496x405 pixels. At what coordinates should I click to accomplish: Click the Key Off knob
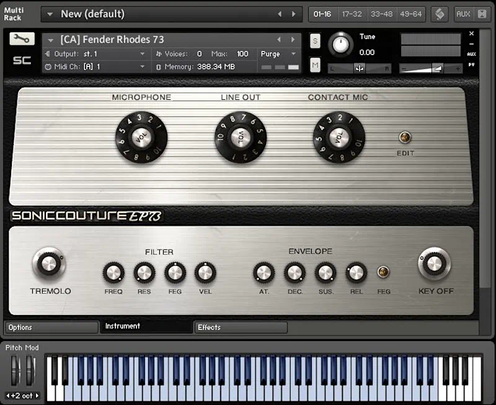coord(435,264)
